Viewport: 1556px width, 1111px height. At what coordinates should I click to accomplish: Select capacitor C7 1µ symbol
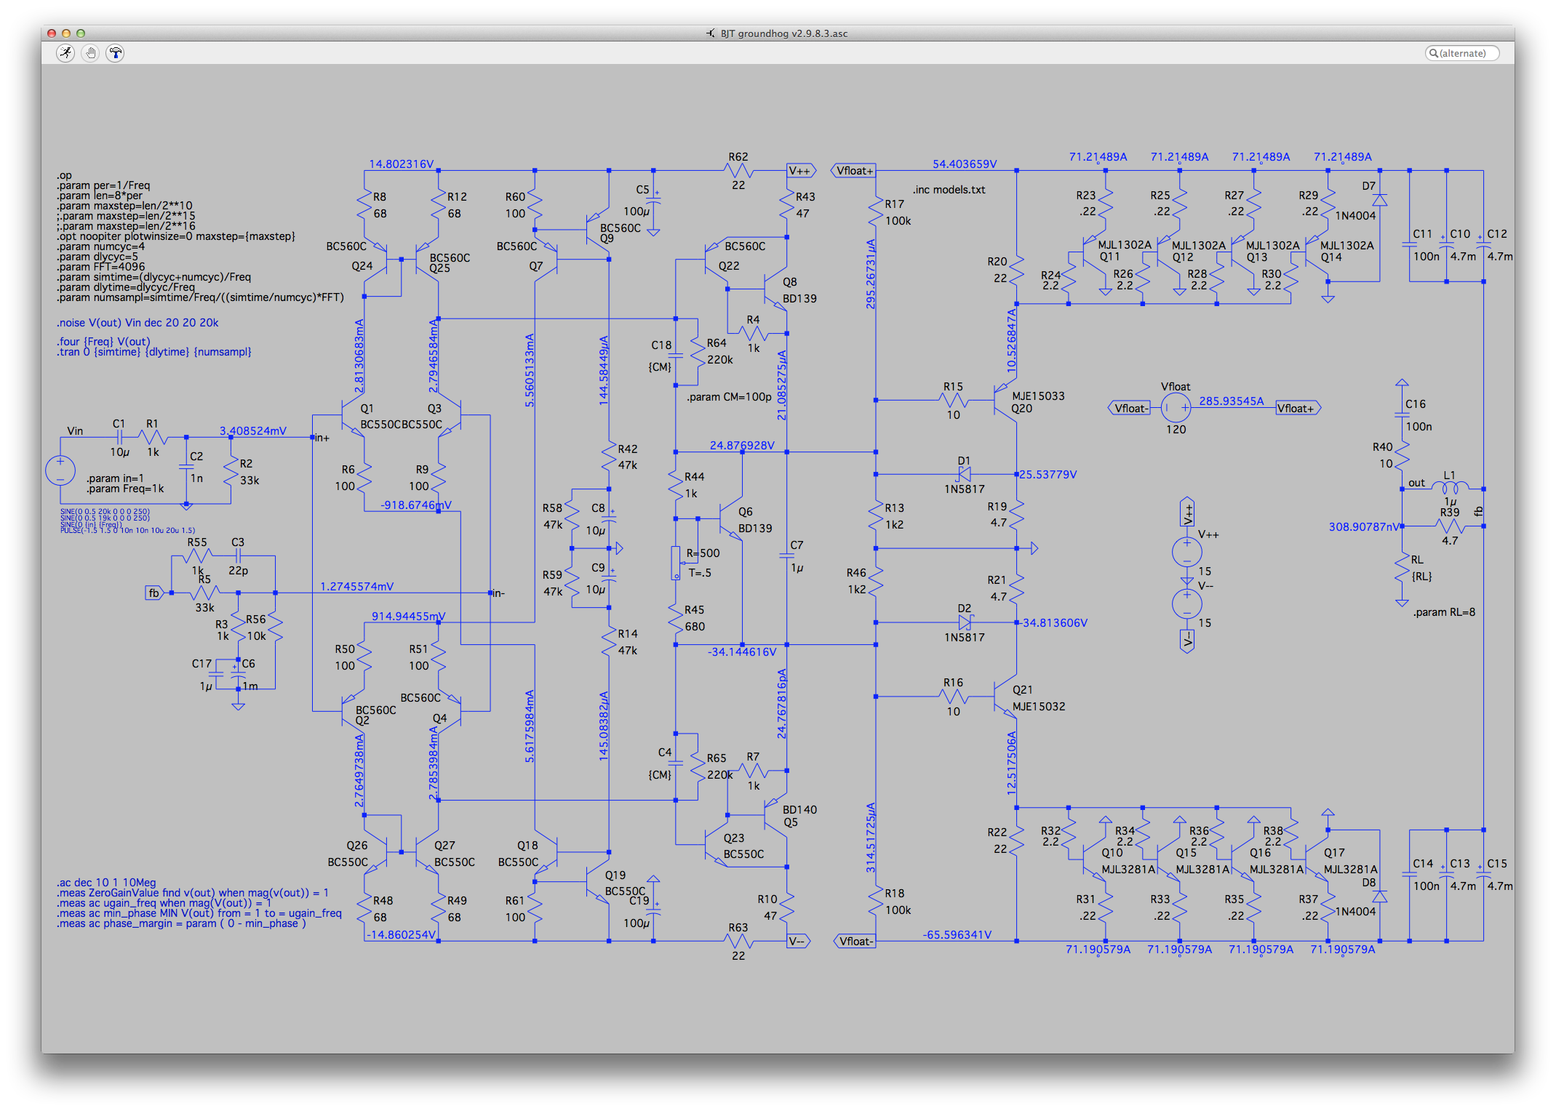[787, 555]
